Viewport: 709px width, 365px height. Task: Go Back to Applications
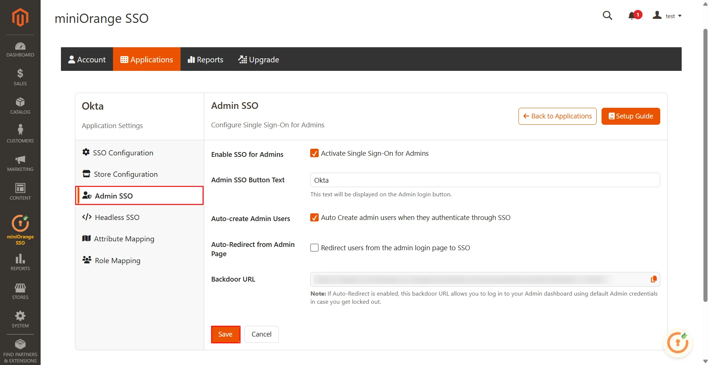557,116
